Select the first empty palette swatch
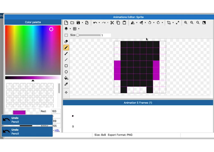The image size is (214, 152). [9, 86]
